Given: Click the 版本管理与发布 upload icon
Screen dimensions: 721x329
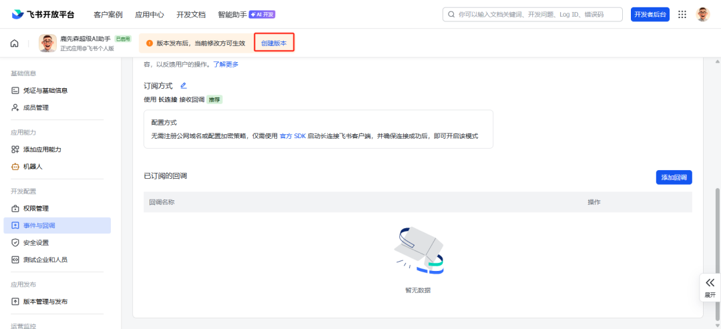Looking at the screenshot, I should pos(15,302).
